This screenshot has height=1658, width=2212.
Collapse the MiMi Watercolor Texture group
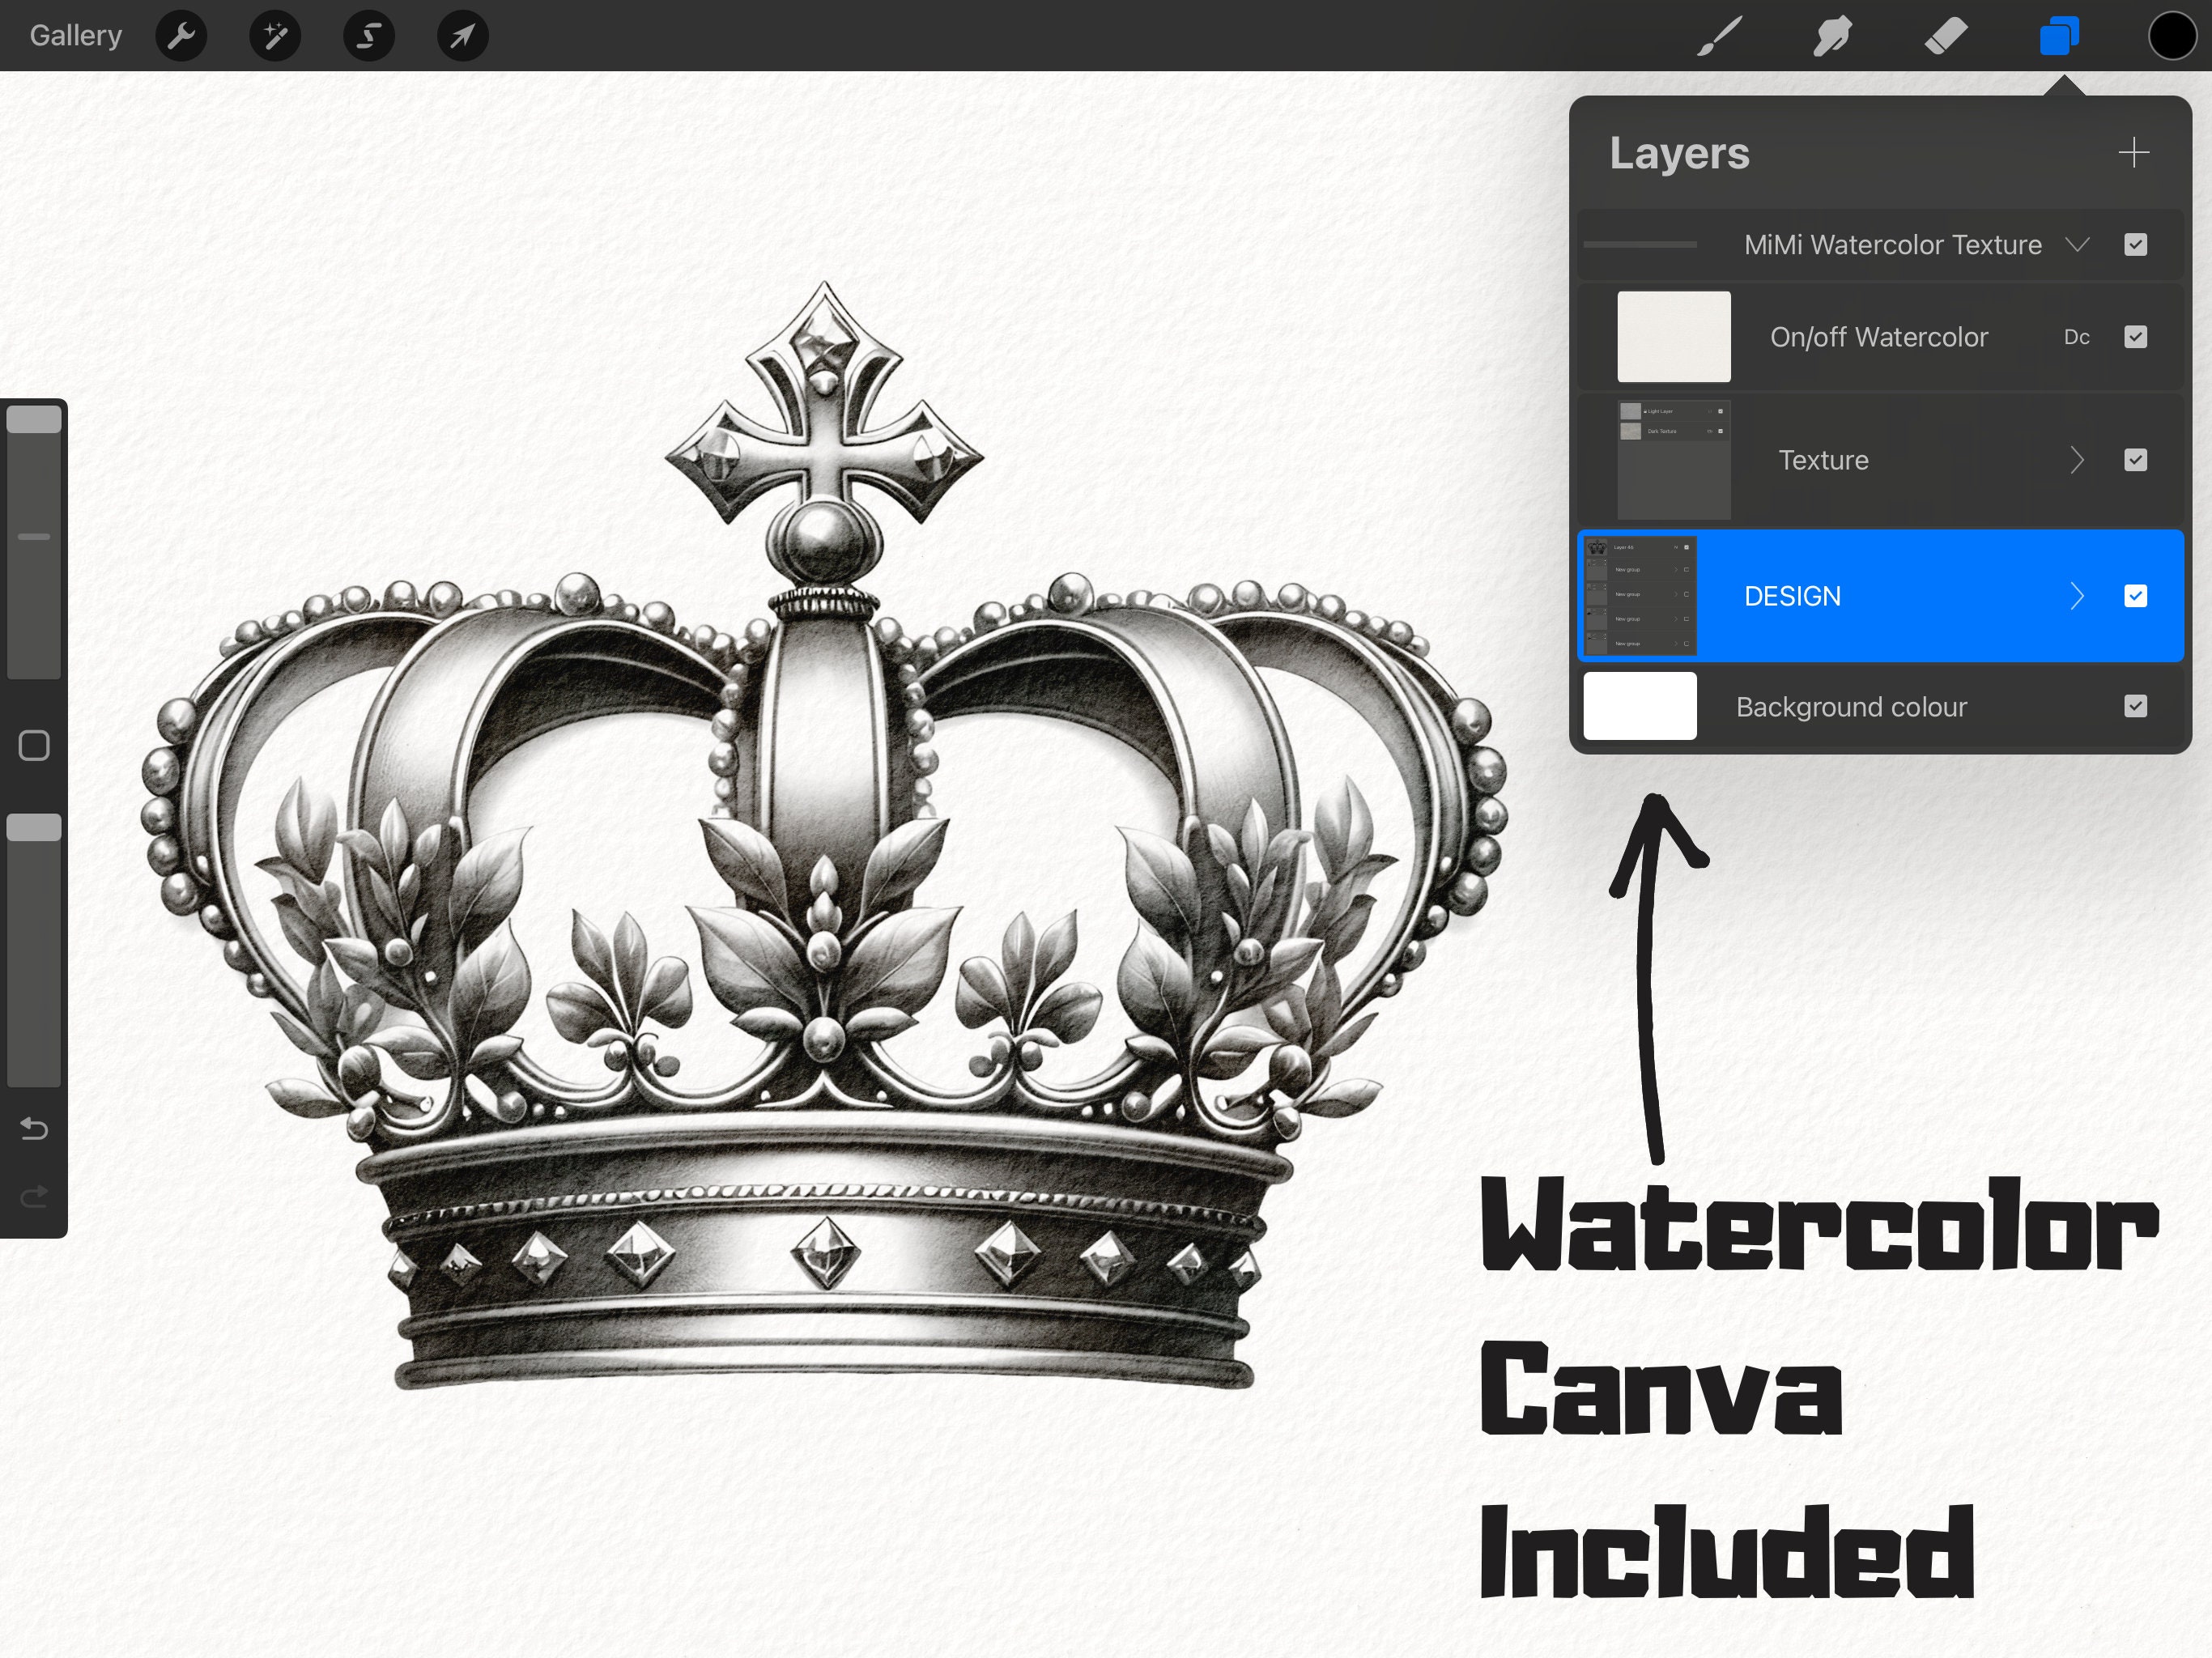[x=2077, y=245]
